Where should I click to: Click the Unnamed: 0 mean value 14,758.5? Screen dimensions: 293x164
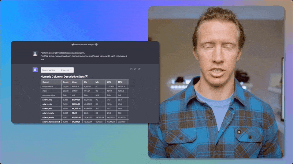[x=75, y=86]
